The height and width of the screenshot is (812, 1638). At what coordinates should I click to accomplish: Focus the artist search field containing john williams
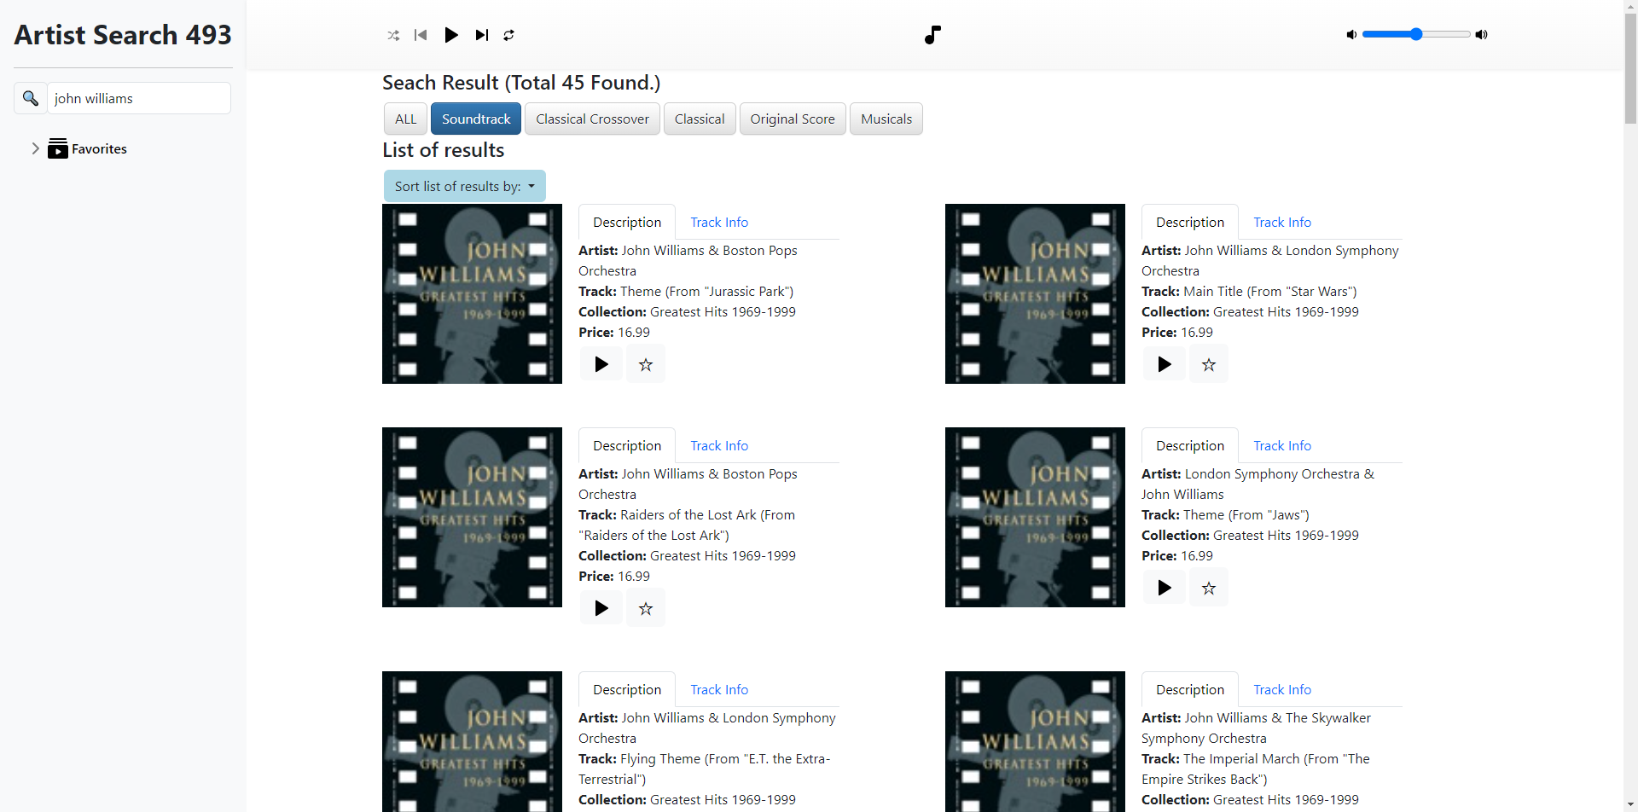(139, 98)
